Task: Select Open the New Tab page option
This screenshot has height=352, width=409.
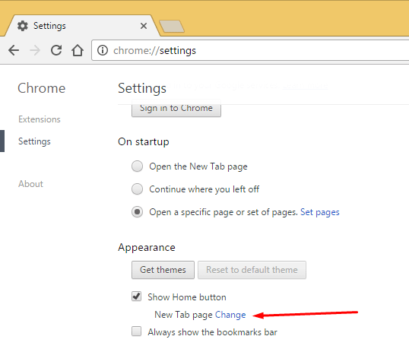Action: 137,166
